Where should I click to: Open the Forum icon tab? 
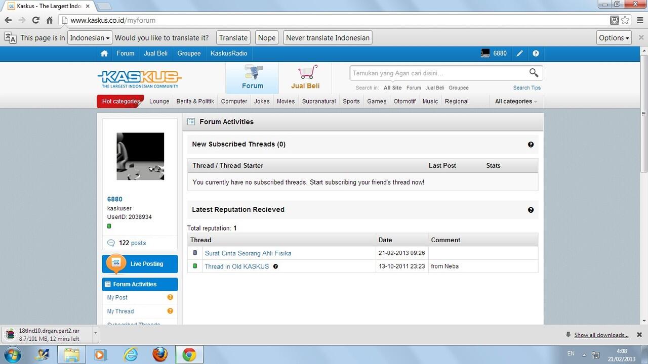pos(252,77)
